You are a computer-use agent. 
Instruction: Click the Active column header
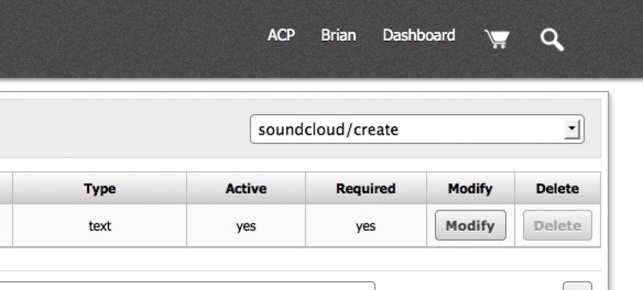(x=246, y=189)
